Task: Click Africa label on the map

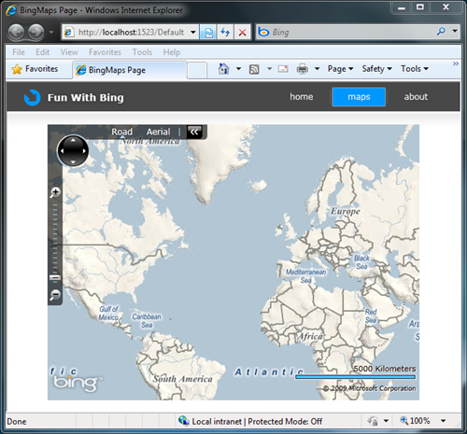Action: (310, 336)
